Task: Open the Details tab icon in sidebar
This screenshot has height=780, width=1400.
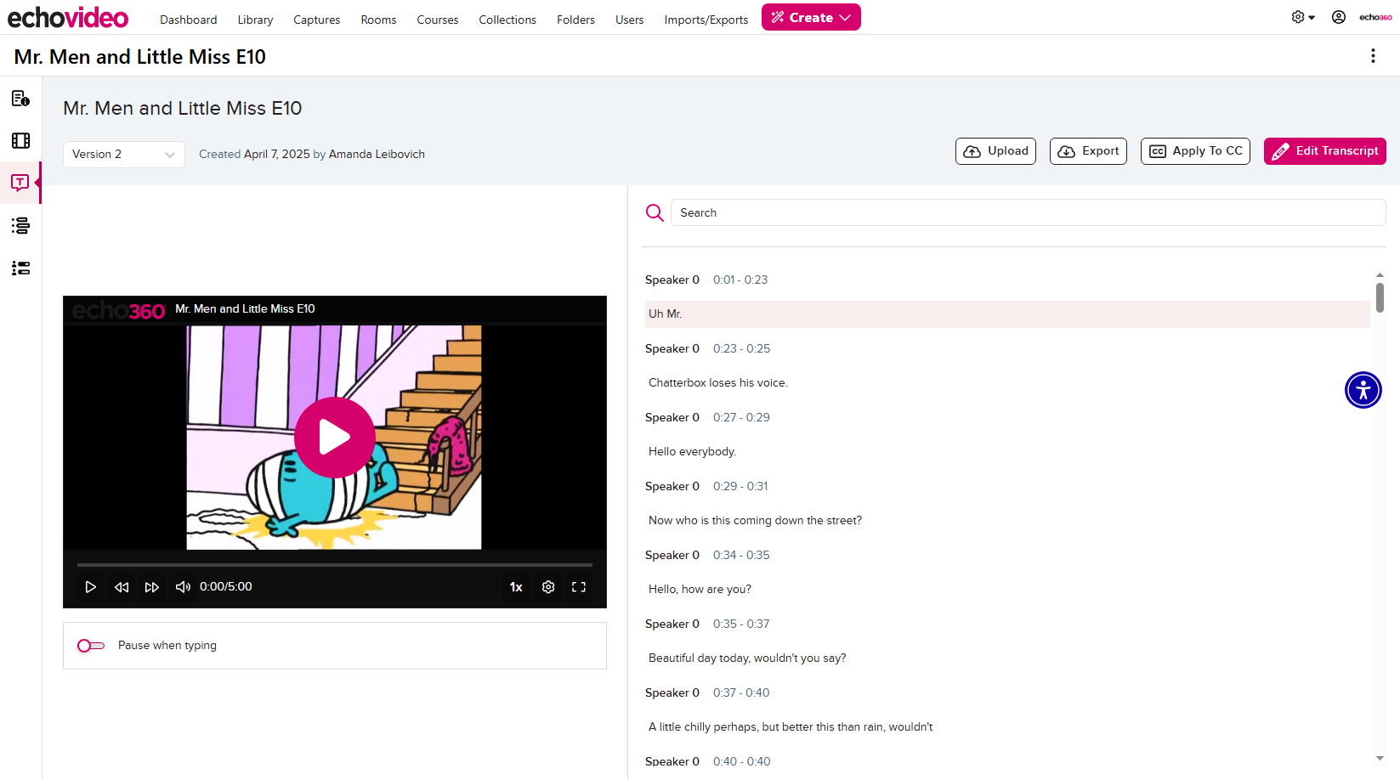Action: [20, 99]
